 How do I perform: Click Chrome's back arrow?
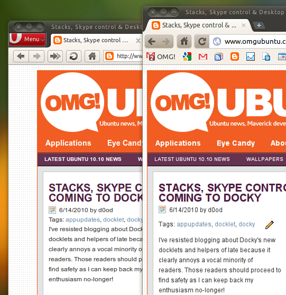152,41
